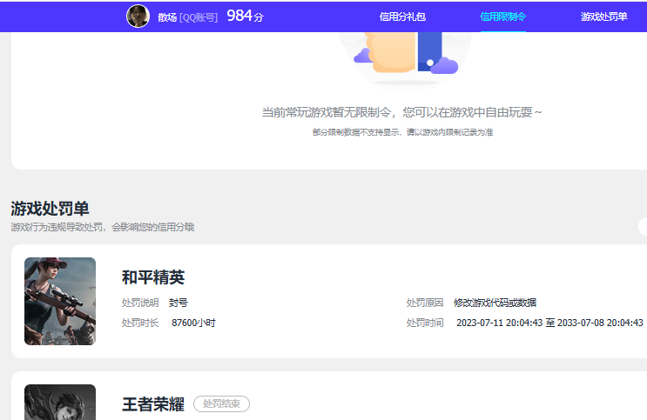Image resolution: width=647 pixels, height=420 pixels.
Task: Click the 游戏行为违规导致处罚 subtitle
Action: (103, 227)
